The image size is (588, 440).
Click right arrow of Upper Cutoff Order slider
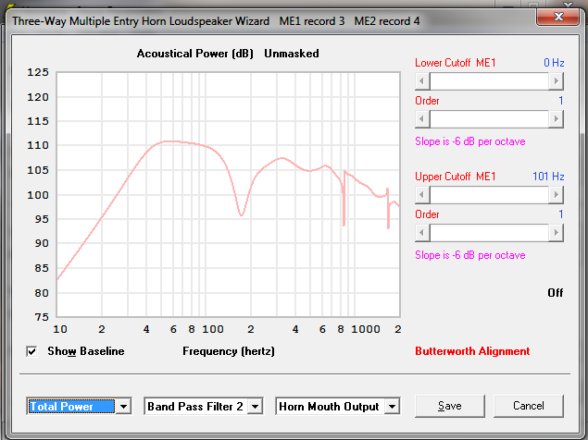557,233
